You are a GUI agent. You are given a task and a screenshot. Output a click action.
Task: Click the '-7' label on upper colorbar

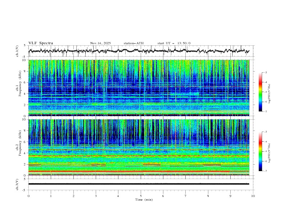point(265,111)
